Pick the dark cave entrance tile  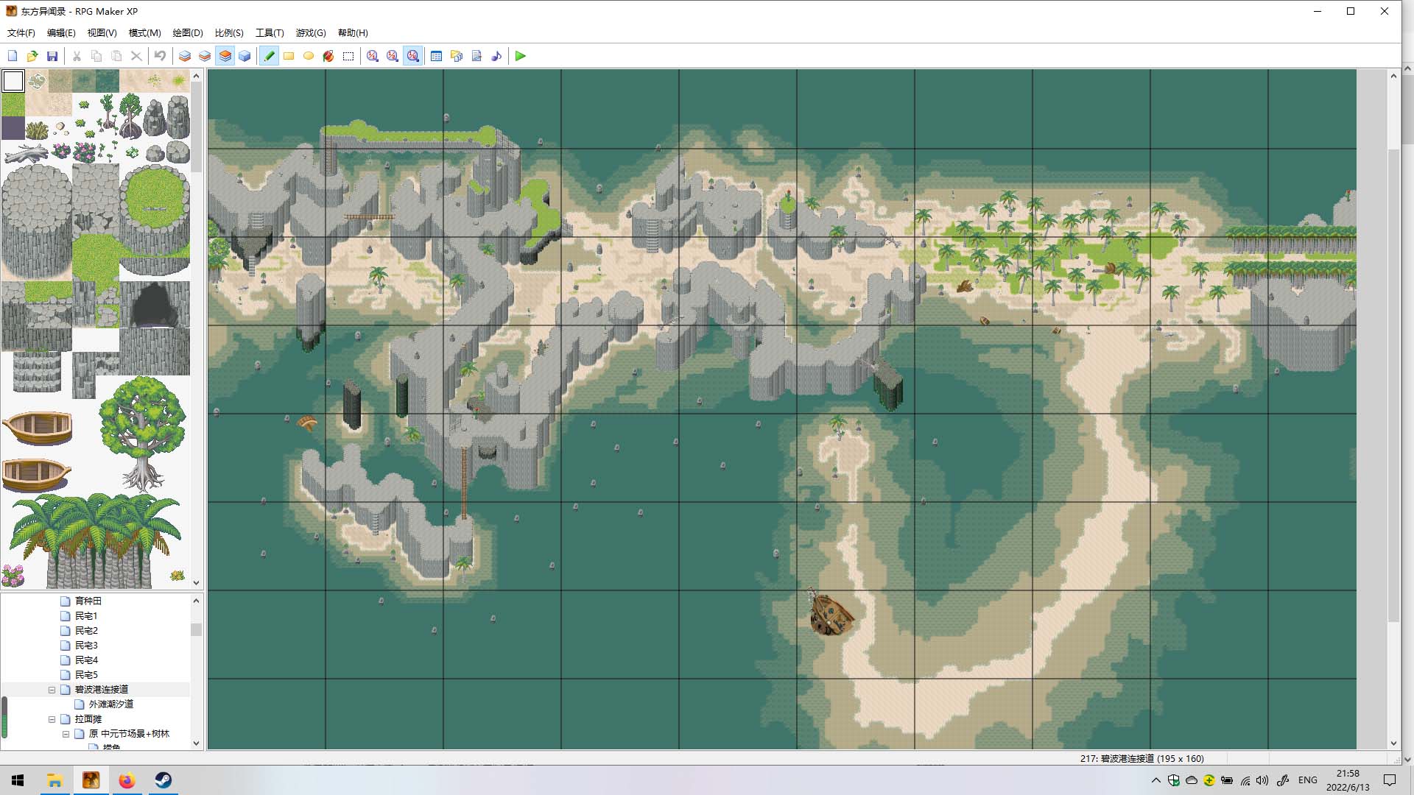coord(153,305)
